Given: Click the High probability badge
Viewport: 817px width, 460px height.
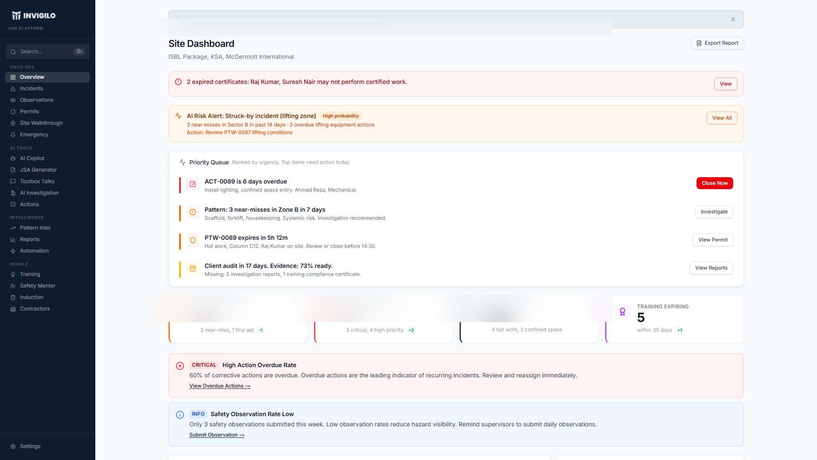Looking at the screenshot, I should click(x=340, y=116).
